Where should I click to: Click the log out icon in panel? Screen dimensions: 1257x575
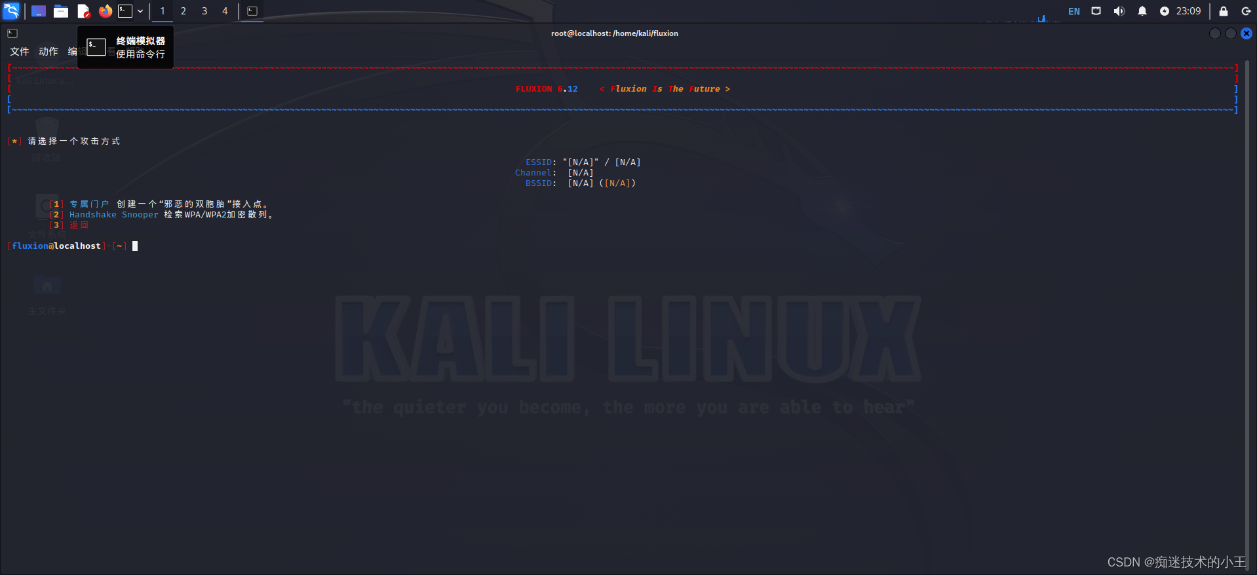[1246, 11]
